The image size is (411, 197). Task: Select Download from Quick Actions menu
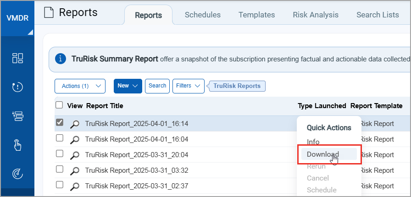click(x=322, y=154)
